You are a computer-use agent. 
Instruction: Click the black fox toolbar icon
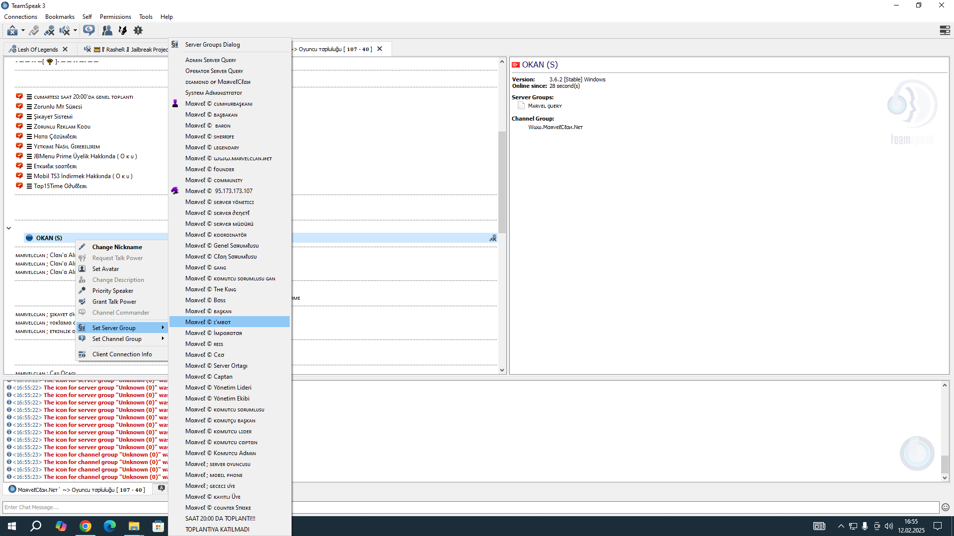[123, 31]
